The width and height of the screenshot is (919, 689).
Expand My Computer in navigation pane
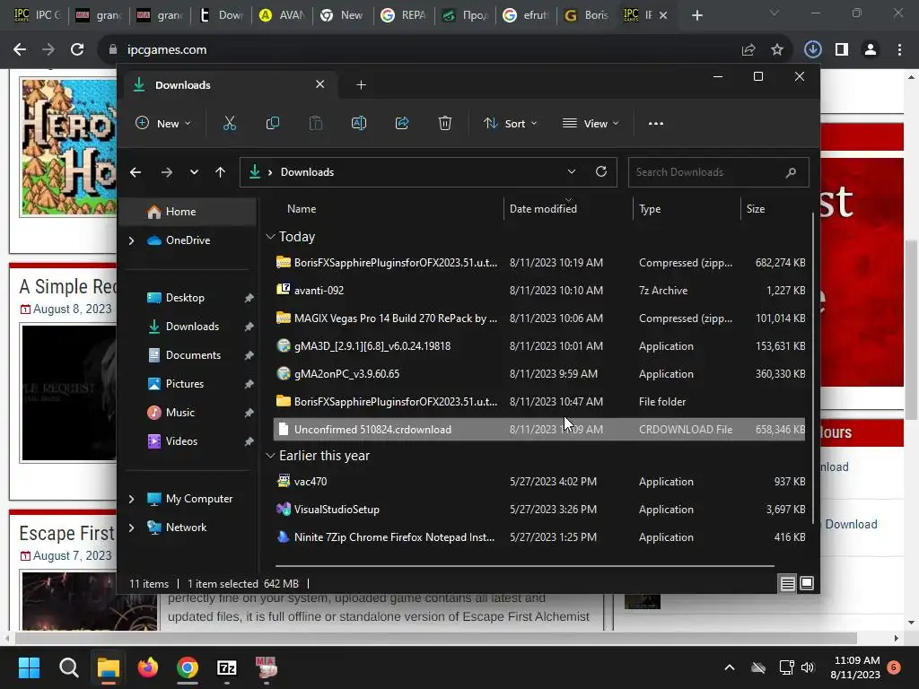coord(131,499)
